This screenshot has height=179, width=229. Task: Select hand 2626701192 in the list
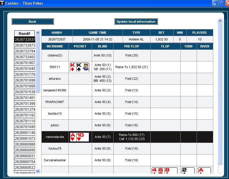[x=25, y=115]
